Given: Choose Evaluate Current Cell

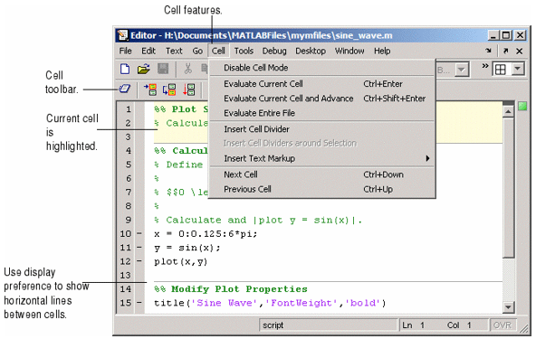Looking at the screenshot, I should point(322,84).
